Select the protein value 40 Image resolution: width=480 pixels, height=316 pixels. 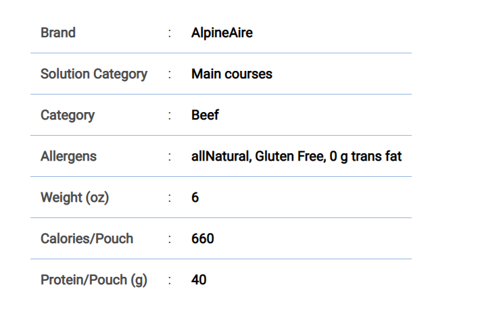pos(199,280)
